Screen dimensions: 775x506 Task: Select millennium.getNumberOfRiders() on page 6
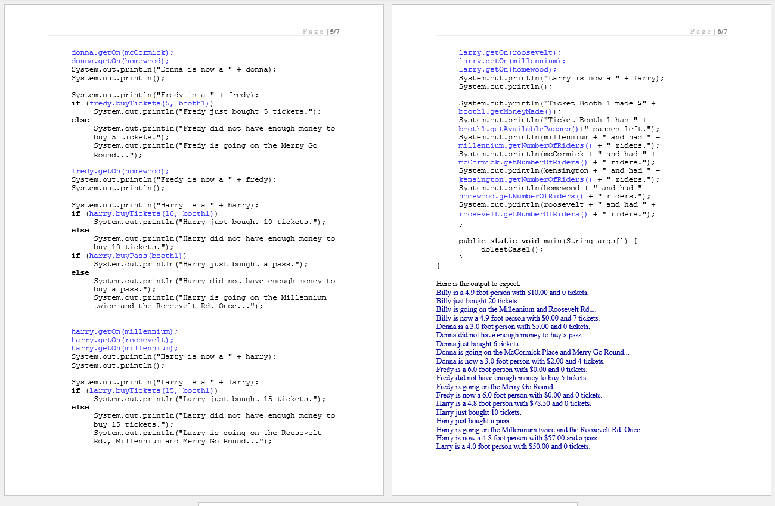pos(523,145)
